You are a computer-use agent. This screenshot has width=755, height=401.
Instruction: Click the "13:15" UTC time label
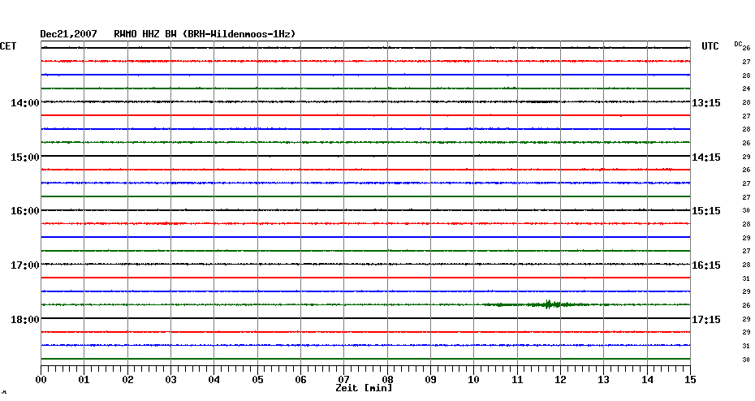[706, 103]
